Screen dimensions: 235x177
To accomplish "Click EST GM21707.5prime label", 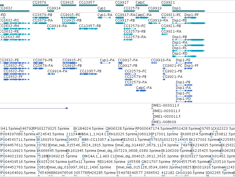I will pyautogui.click(x=156, y=162).
